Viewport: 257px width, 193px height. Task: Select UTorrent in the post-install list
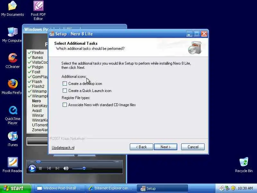[x=40, y=125]
